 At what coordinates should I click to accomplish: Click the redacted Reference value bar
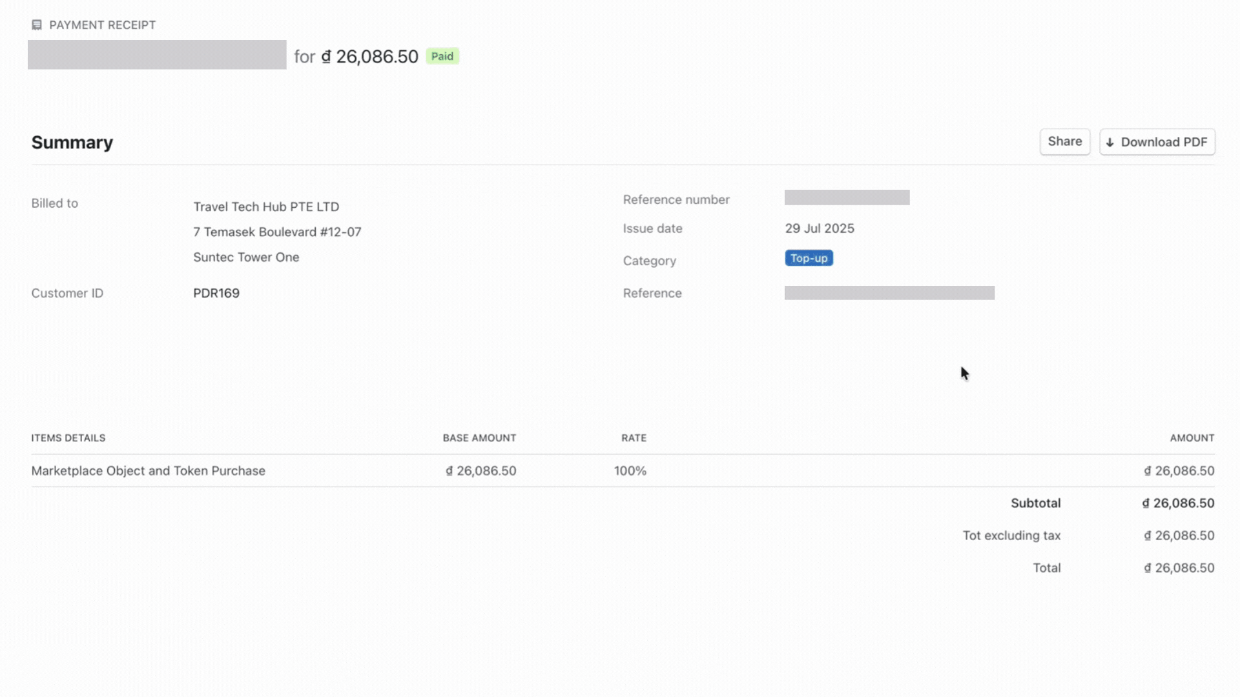coord(889,293)
